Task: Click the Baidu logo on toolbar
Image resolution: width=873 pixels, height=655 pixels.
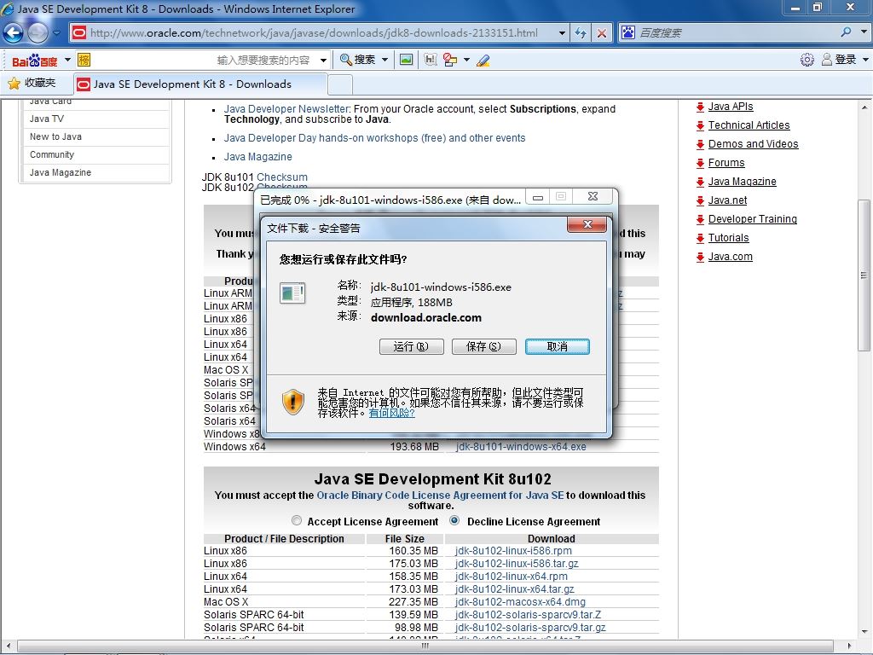Action: [34, 61]
